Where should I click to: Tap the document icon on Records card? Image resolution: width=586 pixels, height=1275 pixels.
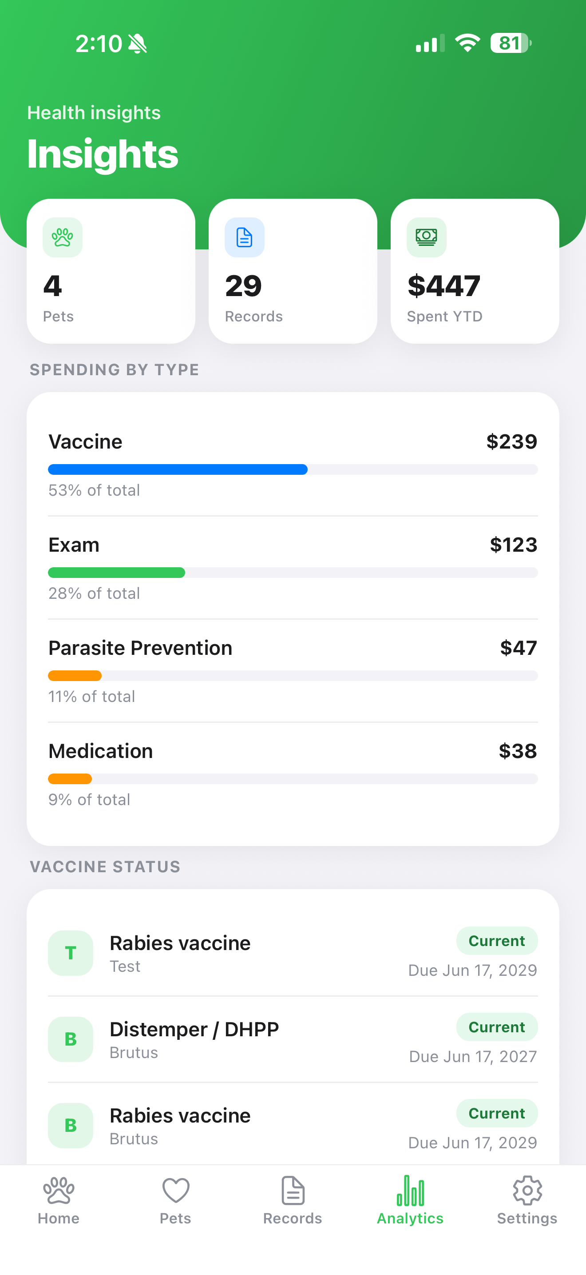tap(245, 237)
